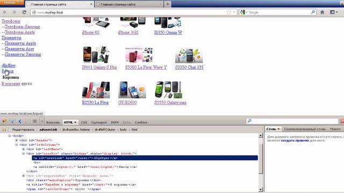Click the S5380 La Fleur Wave Y thumbnail
The width and height of the screenshot is (344, 193).
(x=139, y=55)
